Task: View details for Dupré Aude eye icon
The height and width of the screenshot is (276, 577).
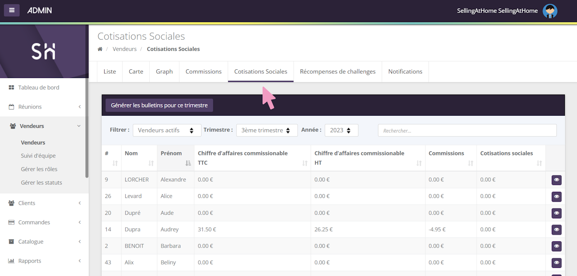Action: (557, 213)
